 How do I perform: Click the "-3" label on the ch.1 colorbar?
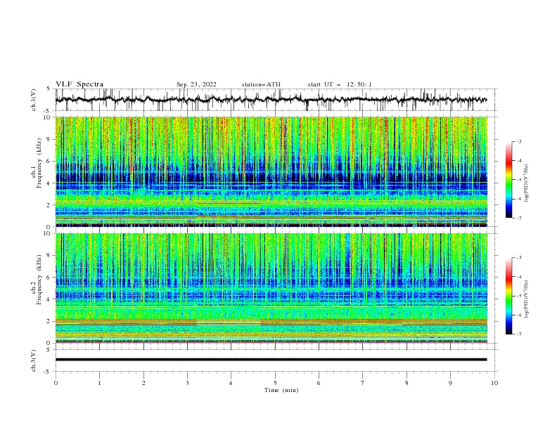(x=518, y=141)
